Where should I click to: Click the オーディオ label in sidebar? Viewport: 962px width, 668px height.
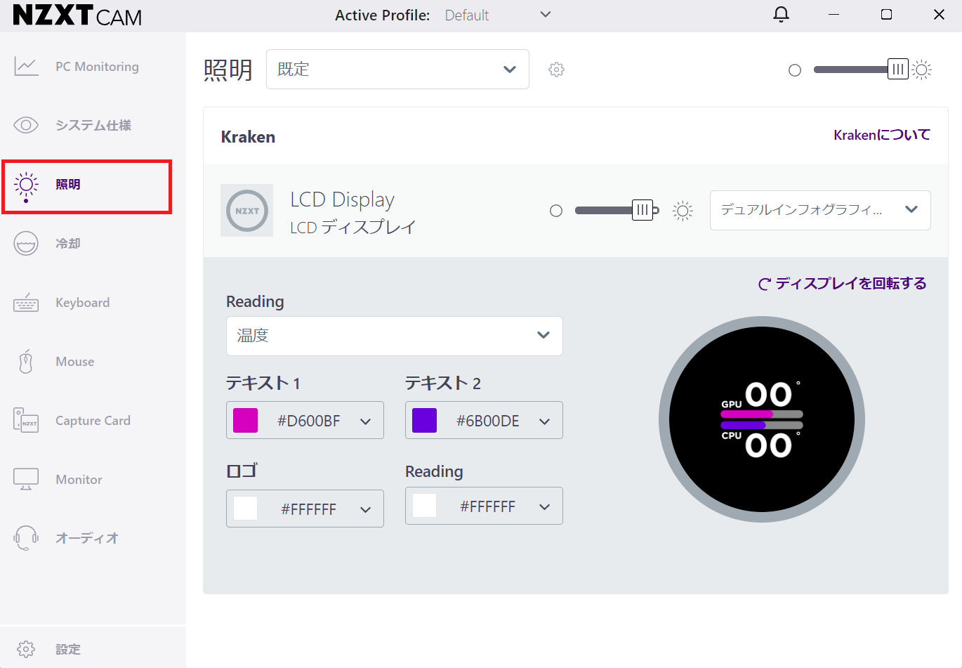87,538
